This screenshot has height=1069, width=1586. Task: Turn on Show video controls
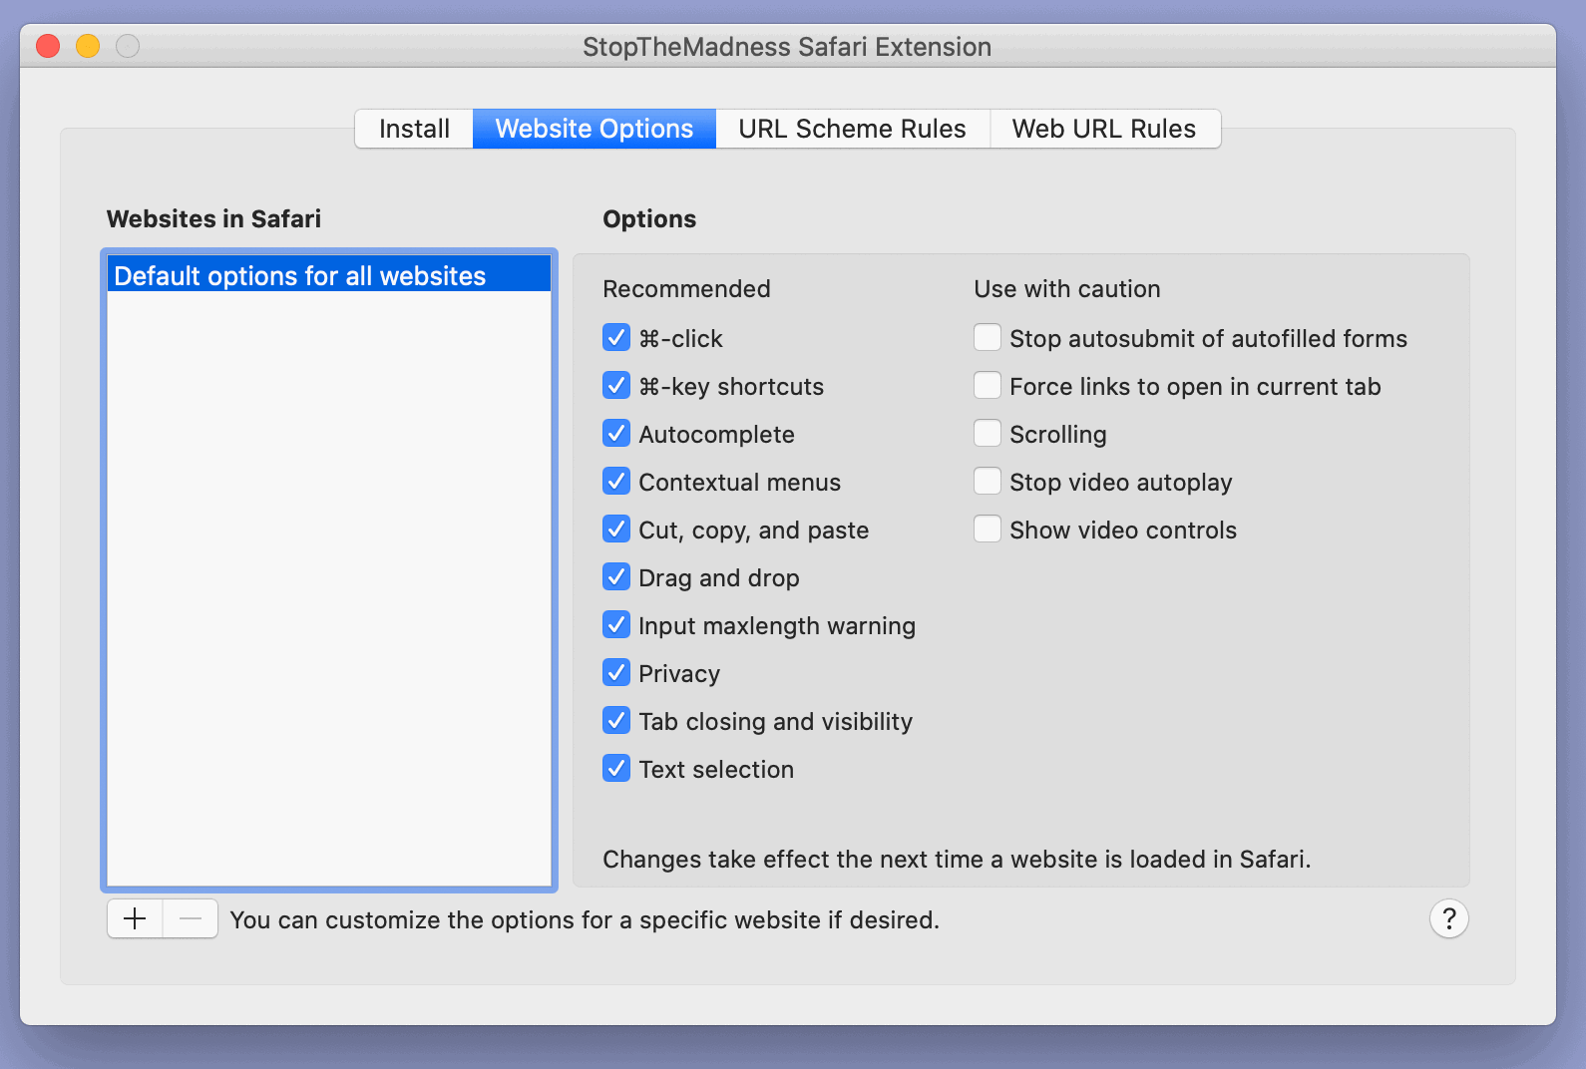988,530
